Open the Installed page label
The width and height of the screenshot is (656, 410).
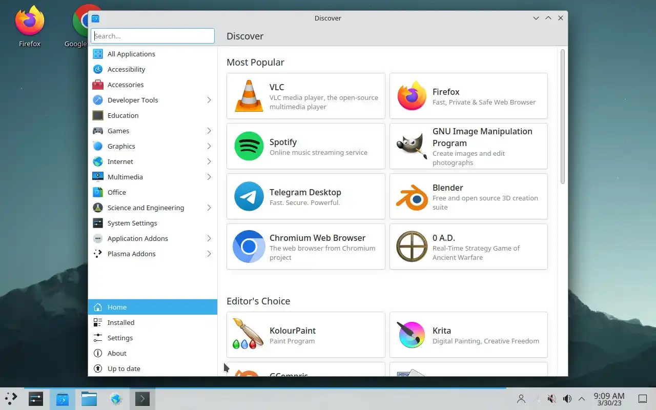(x=121, y=322)
